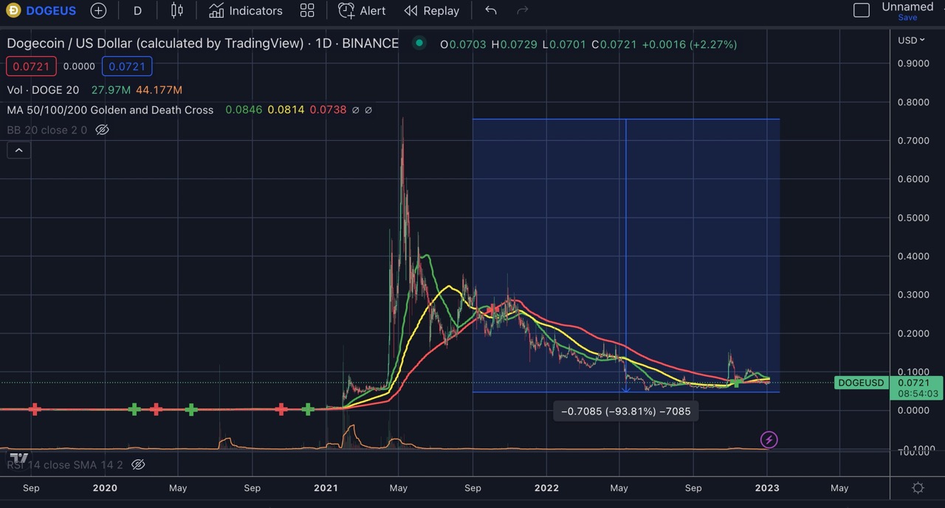Show the hidden BB 20 indicator
Screen dimensions: 945x508
point(103,130)
